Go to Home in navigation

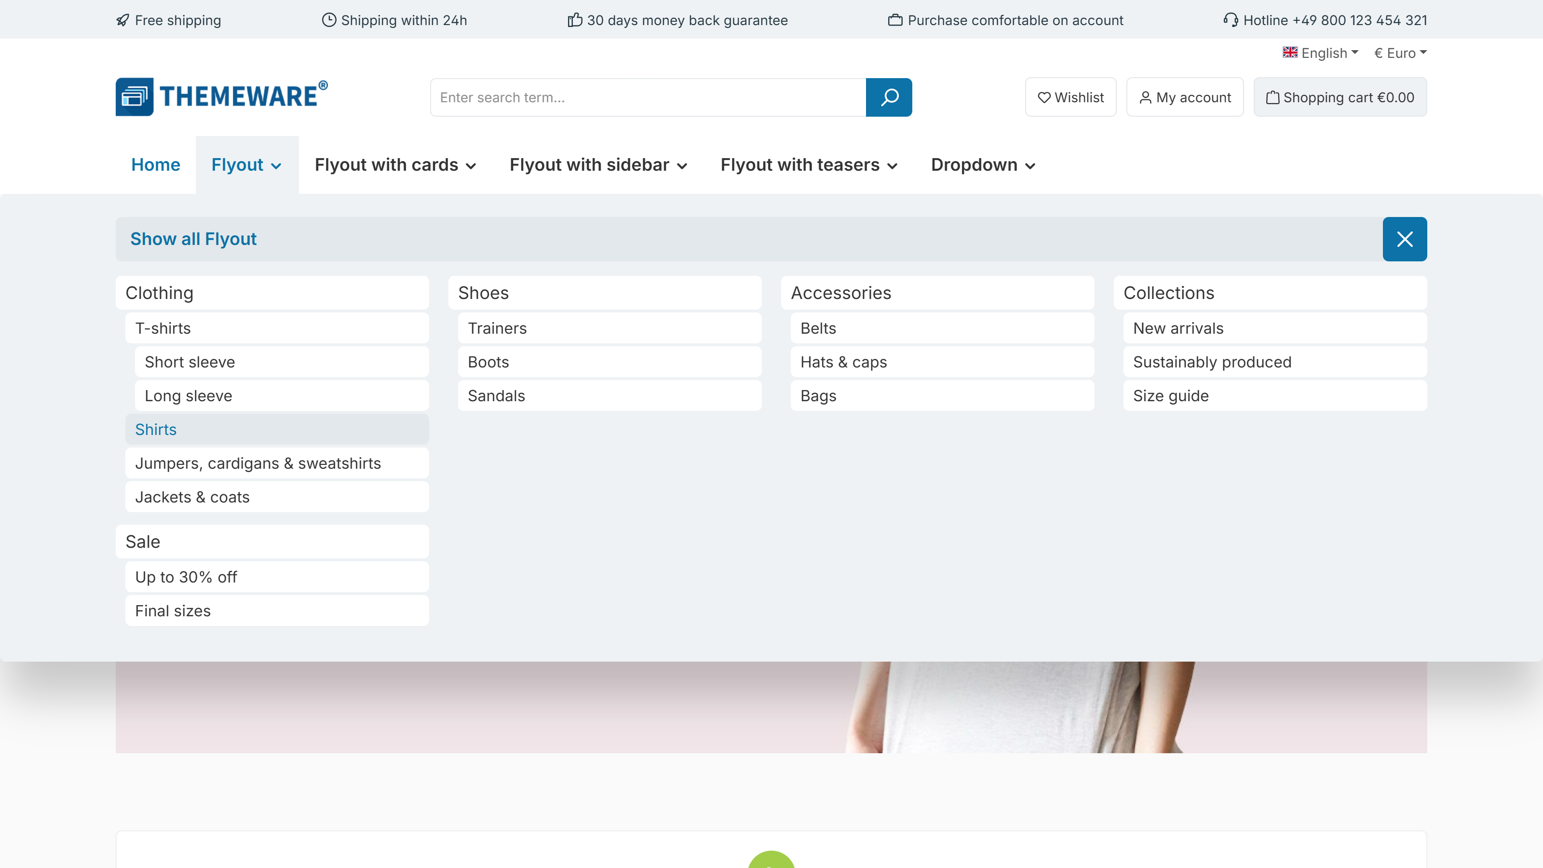pyautogui.click(x=156, y=165)
